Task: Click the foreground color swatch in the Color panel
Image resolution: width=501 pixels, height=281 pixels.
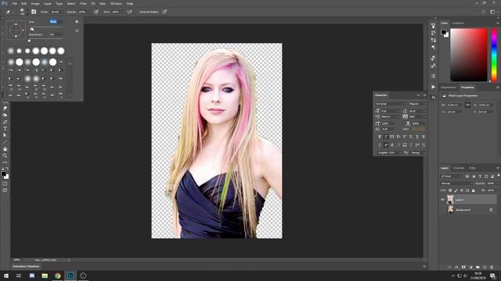Action: pyautogui.click(x=444, y=32)
